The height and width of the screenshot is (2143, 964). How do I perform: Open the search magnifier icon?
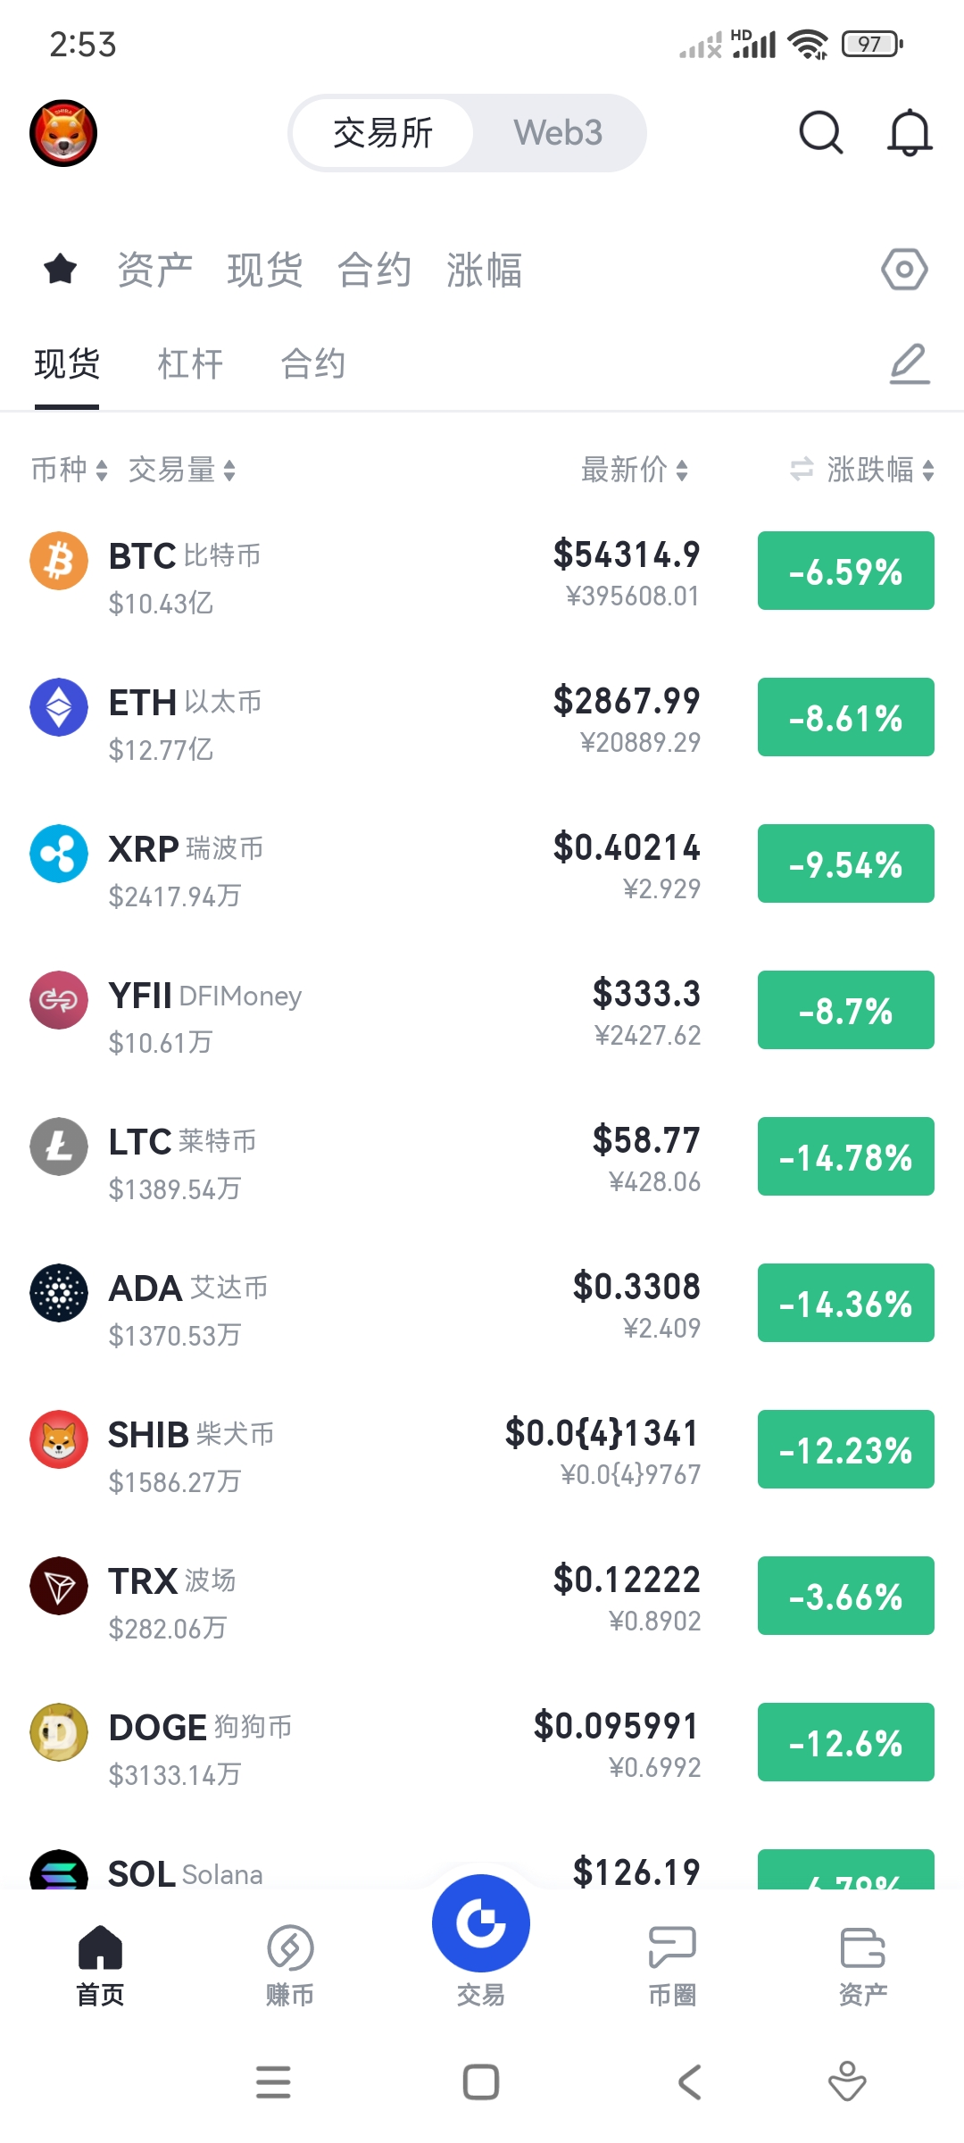pyautogui.click(x=820, y=133)
